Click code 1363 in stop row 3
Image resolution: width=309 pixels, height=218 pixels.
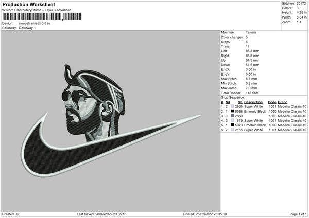coord(272,116)
